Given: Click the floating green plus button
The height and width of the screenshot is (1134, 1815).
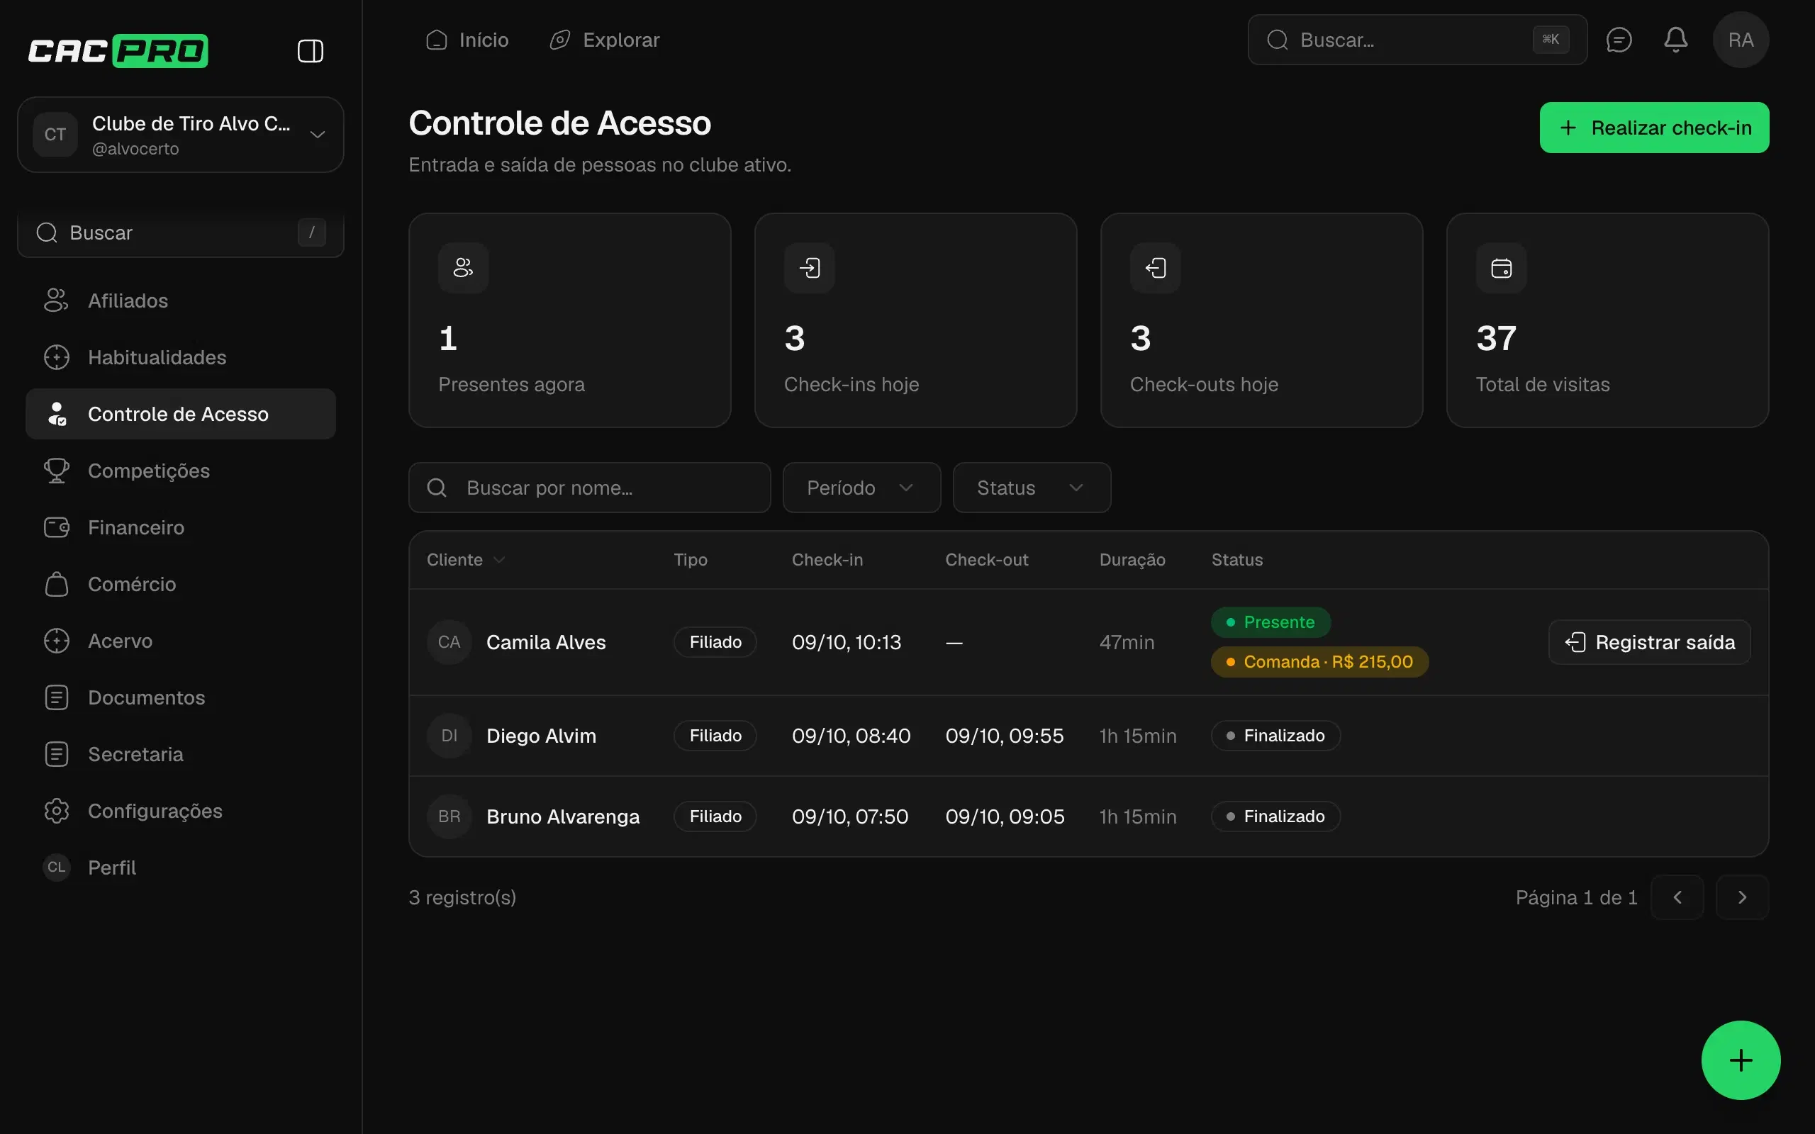Looking at the screenshot, I should [x=1741, y=1060].
